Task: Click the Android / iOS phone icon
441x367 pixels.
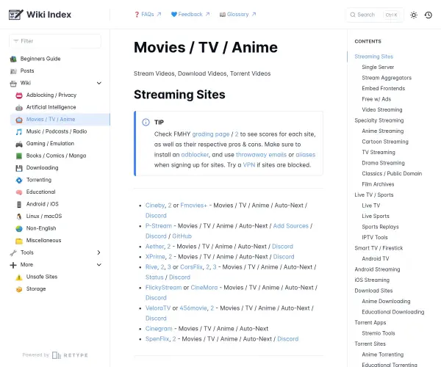Action: [x=19, y=204]
